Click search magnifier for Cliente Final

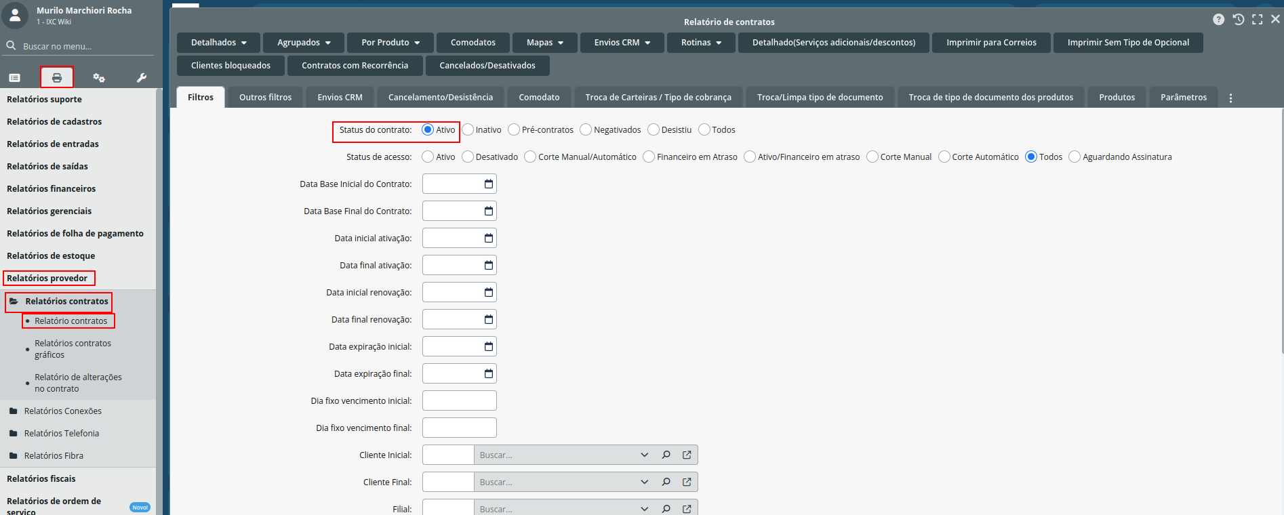click(666, 482)
